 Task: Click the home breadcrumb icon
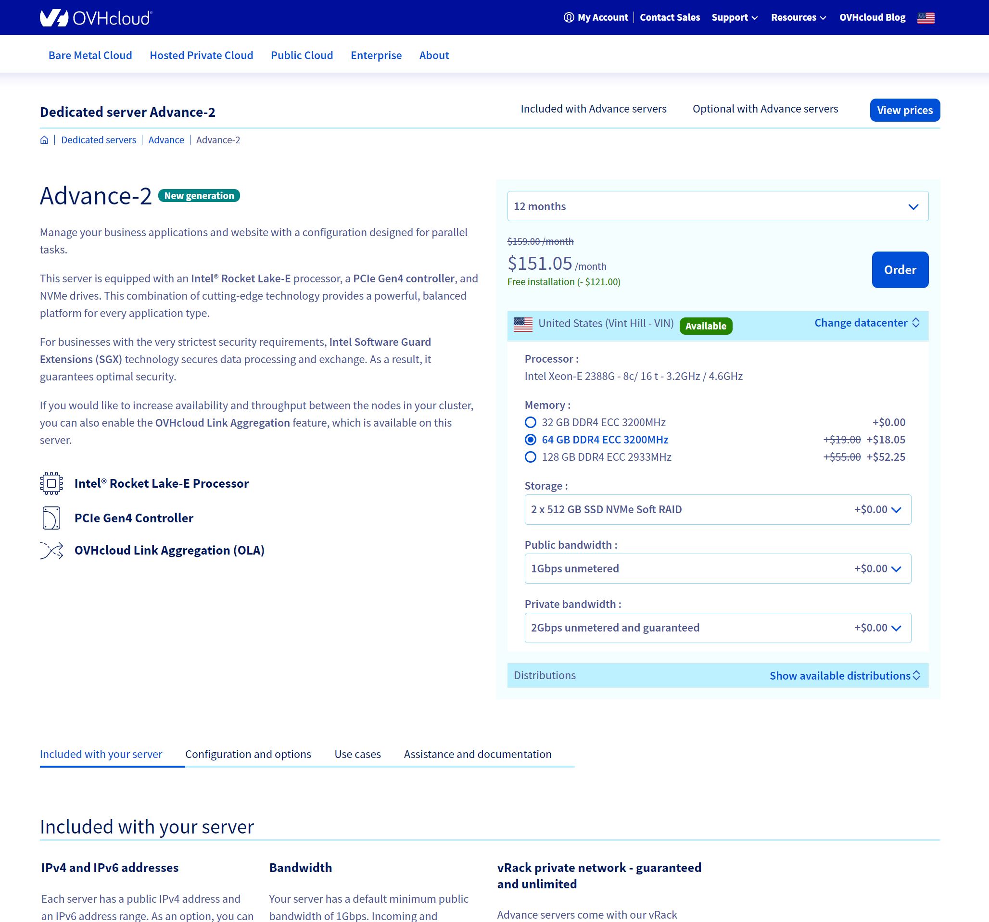click(44, 140)
